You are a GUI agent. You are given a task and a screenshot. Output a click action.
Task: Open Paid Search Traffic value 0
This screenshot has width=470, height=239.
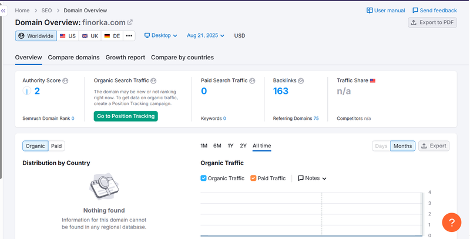204,91
